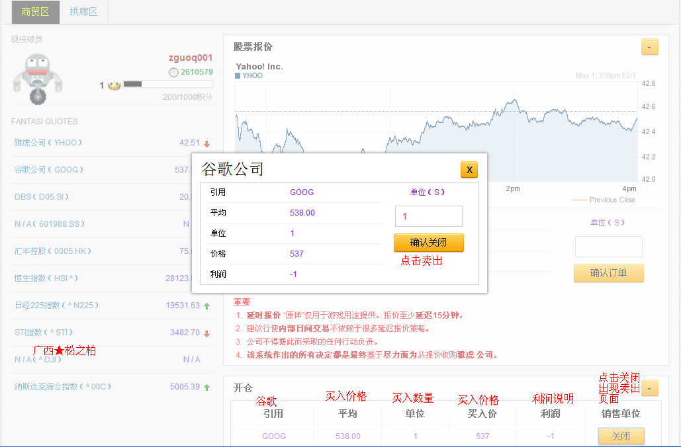Click GOOG in the 开仓 table row
Screen dimensions: 681x447
pos(274,436)
